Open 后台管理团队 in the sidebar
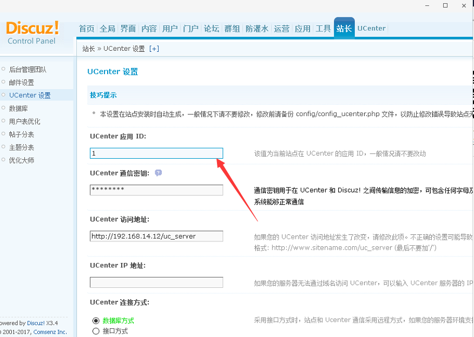Image resolution: width=474 pixels, height=337 pixels. pos(28,70)
